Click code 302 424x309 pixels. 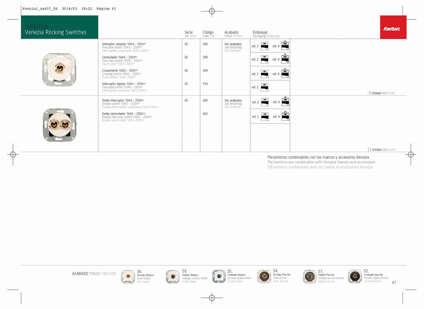(x=205, y=114)
